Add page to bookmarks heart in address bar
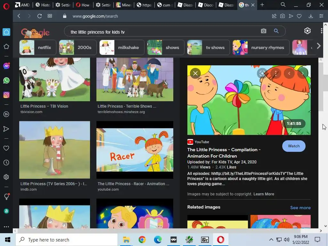328x246 pixels. pyautogui.click(x=299, y=16)
